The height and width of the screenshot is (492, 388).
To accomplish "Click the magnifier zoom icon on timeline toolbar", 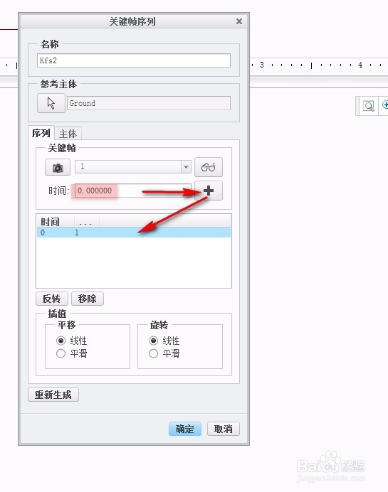I will click(368, 106).
